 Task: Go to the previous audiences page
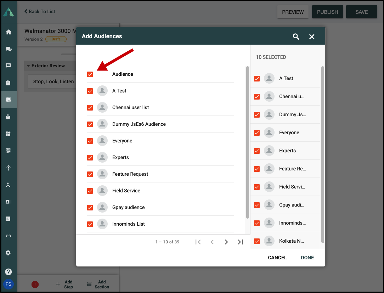[x=212, y=242]
